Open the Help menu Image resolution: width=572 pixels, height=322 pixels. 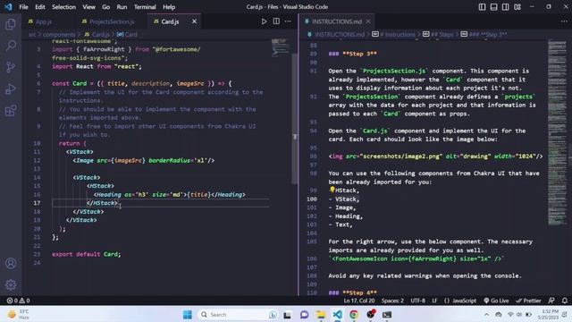pyautogui.click(x=169, y=7)
